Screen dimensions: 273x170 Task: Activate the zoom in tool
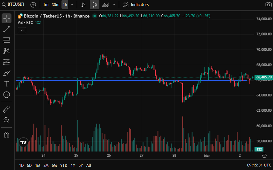pyautogui.click(x=6, y=120)
